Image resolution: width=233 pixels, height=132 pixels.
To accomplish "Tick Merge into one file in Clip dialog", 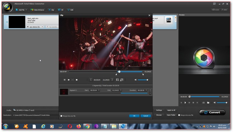I will click(x=61, y=116).
